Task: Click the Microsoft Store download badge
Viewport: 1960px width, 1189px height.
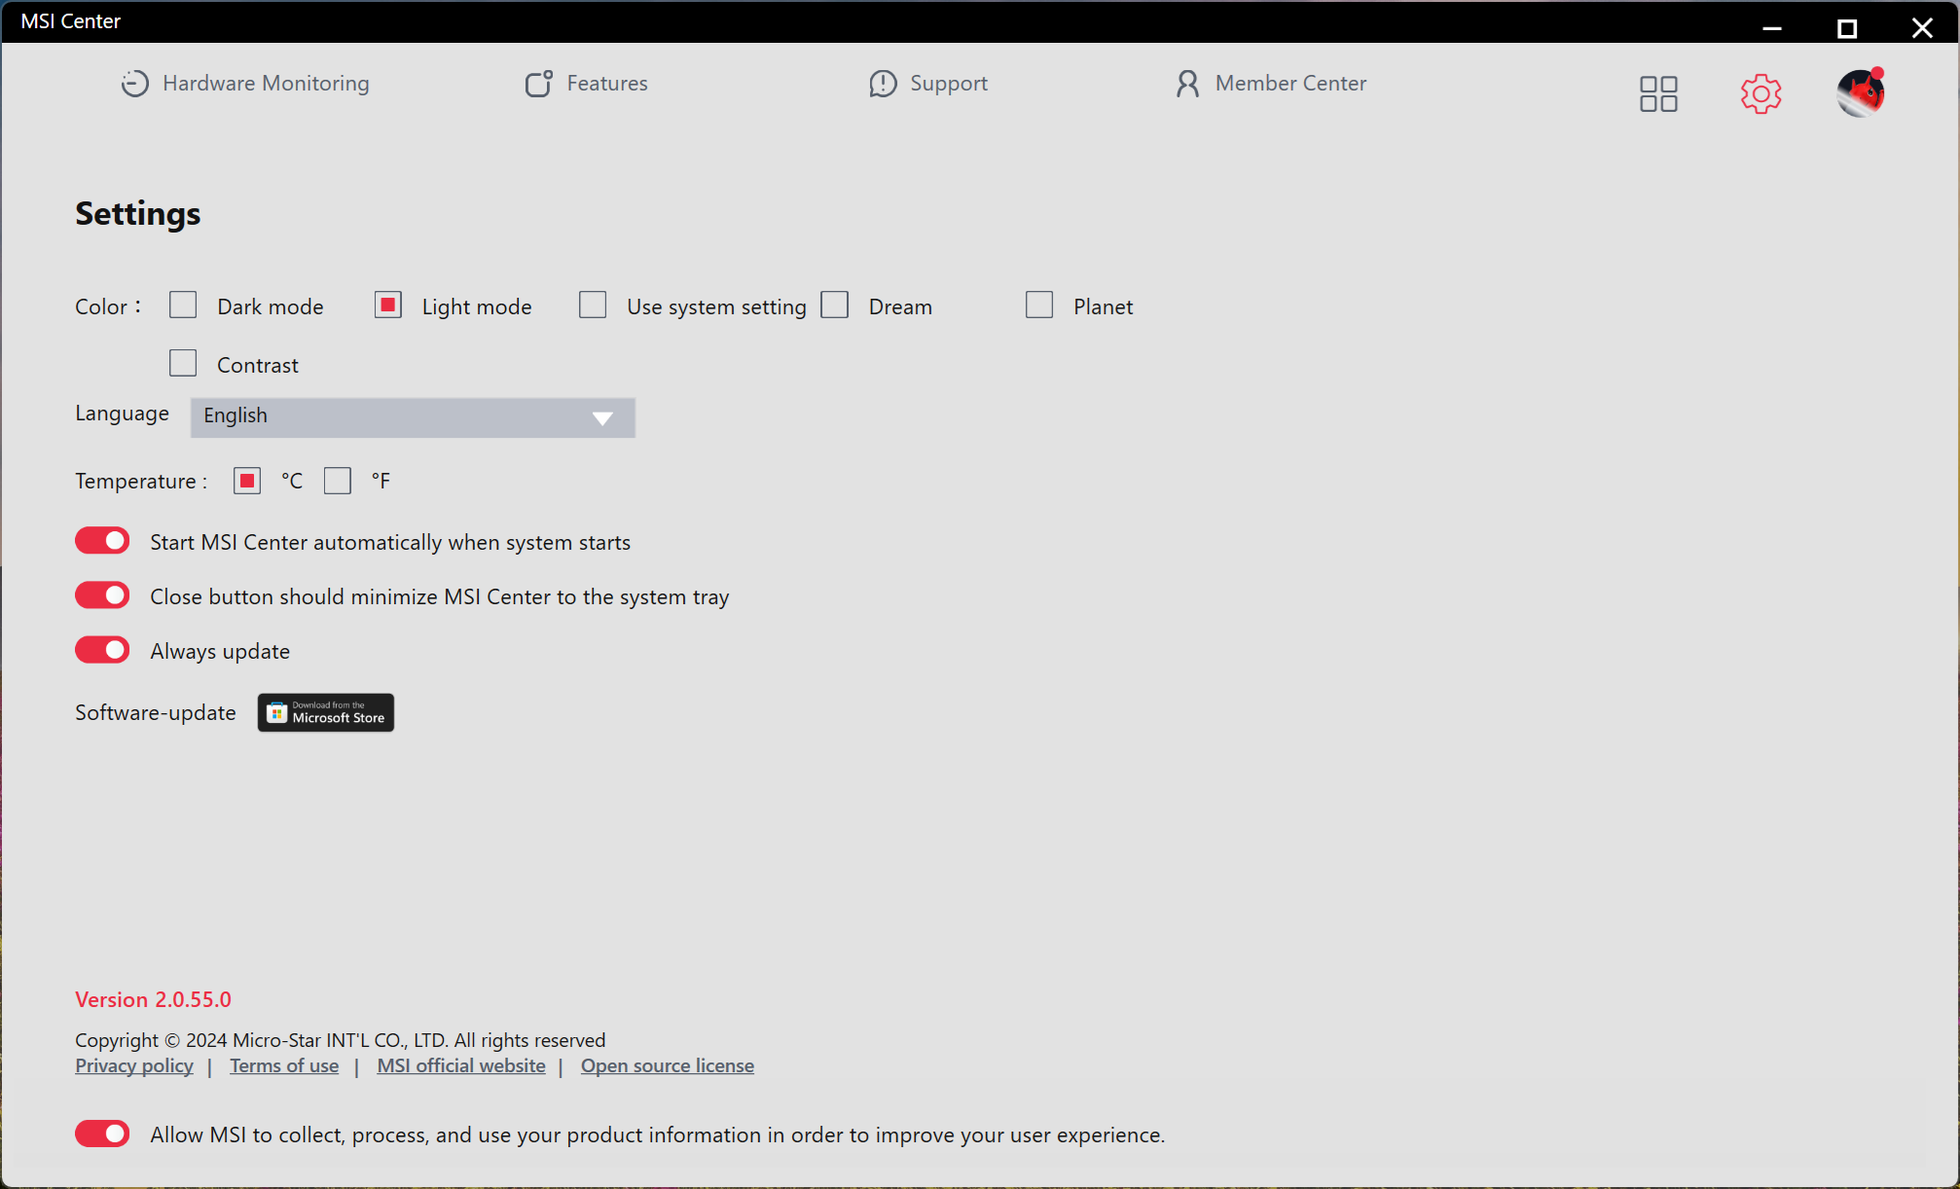Action: click(326, 712)
